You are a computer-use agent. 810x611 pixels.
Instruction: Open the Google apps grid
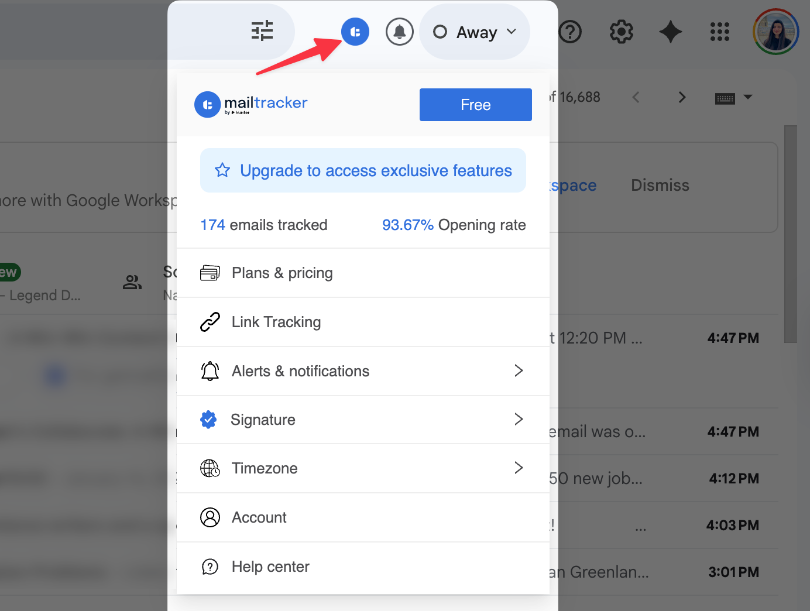click(x=719, y=32)
